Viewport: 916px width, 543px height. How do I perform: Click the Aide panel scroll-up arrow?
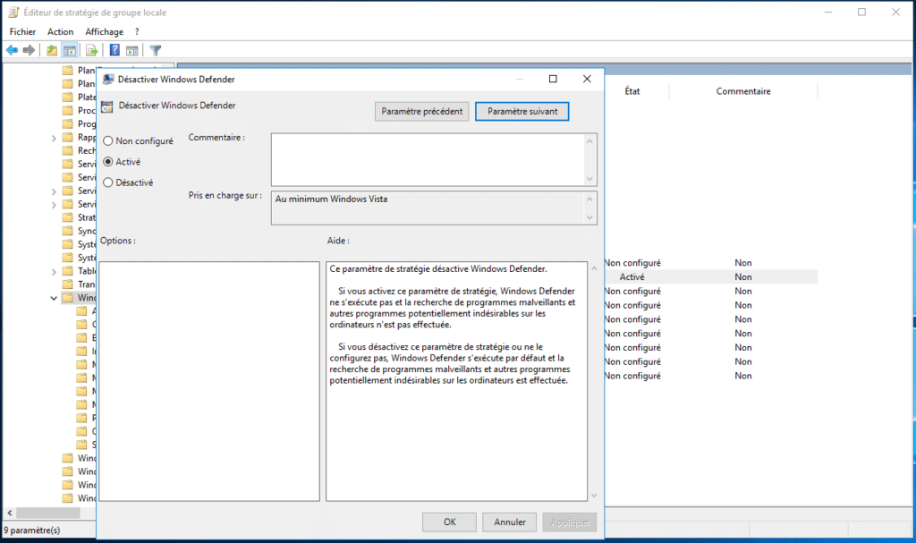(x=594, y=268)
